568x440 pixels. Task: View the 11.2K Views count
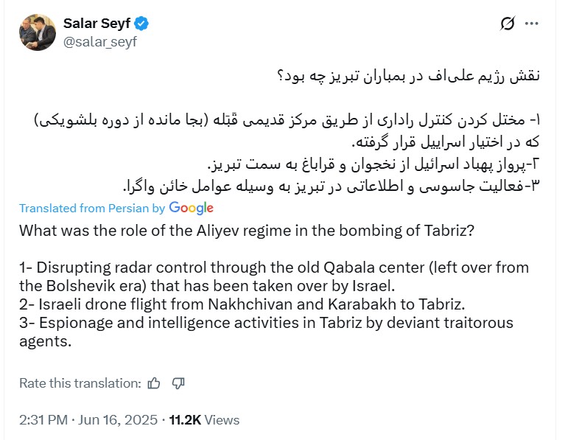click(204, 419)
